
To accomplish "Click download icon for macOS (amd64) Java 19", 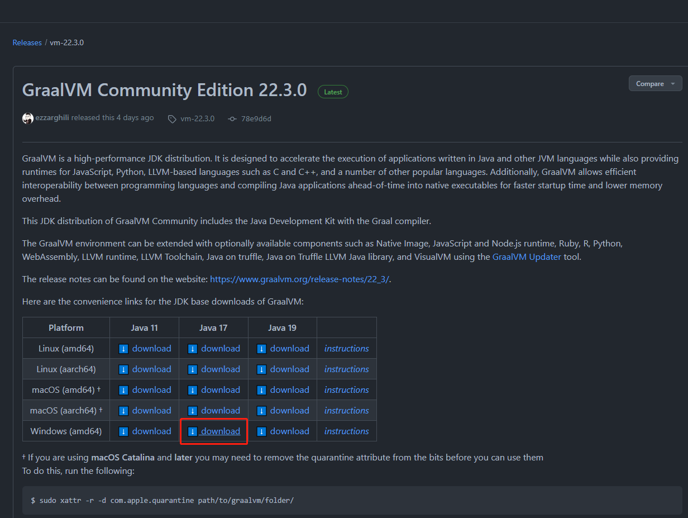I will [x=261, y=390].
